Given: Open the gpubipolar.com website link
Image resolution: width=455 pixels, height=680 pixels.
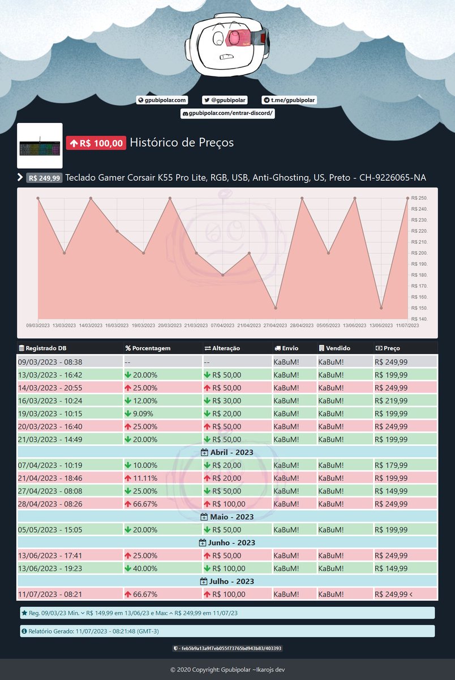Looking at the screenshot, I should 162,100.
